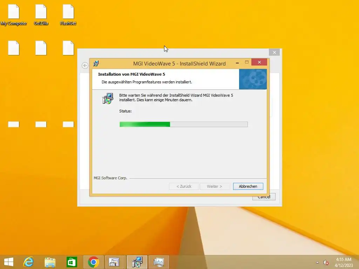Click the 'Installation von MGI VideoWave 5' heading
This screenshot has width=359, height=269.
click(x=131, y=74)
